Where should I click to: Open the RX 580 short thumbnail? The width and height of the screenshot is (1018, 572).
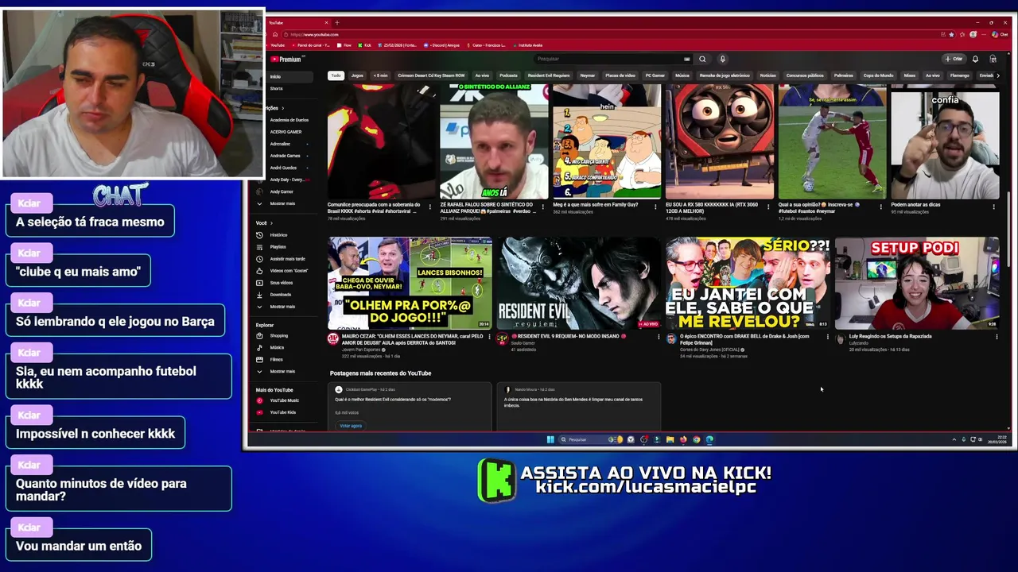click(720, 141)
